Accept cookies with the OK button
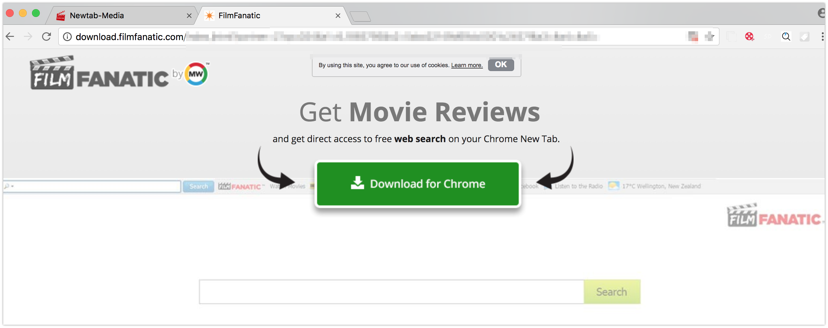Image resolution: width=828 pixels, height=328 pixels. (x=501, y=65)
